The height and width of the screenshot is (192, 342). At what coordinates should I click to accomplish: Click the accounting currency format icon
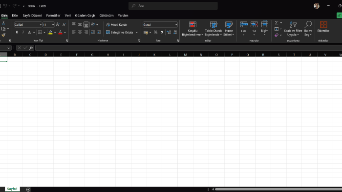pos(146,32)
